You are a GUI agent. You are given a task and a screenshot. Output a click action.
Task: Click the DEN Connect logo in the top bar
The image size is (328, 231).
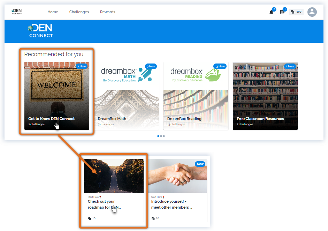click(x=16, y=12)
